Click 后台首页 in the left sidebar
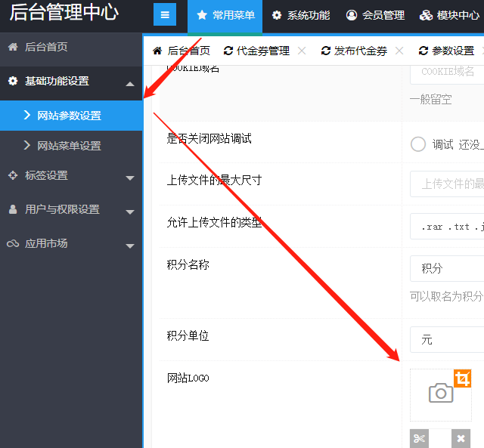484x448 pixels. coord(46,47)
